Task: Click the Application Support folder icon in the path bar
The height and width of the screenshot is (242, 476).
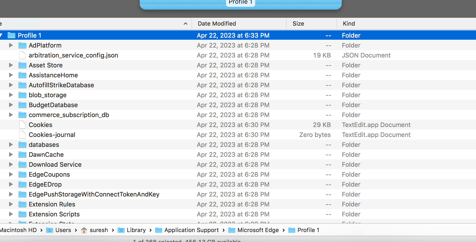Action: (x=159, y=230)
